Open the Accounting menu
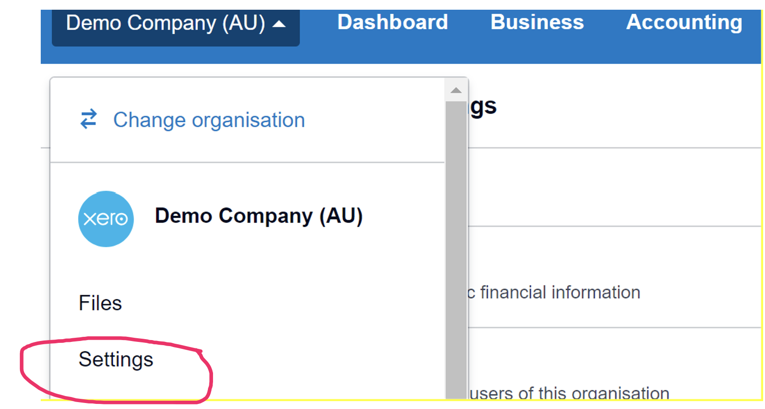The height and width of the screenshot is (409, 765). point(684,22)
